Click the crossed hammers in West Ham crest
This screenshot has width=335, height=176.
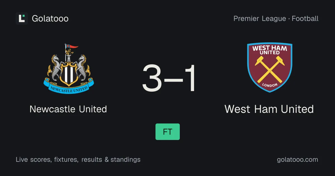pyautogui.click(x=270, y=67)
